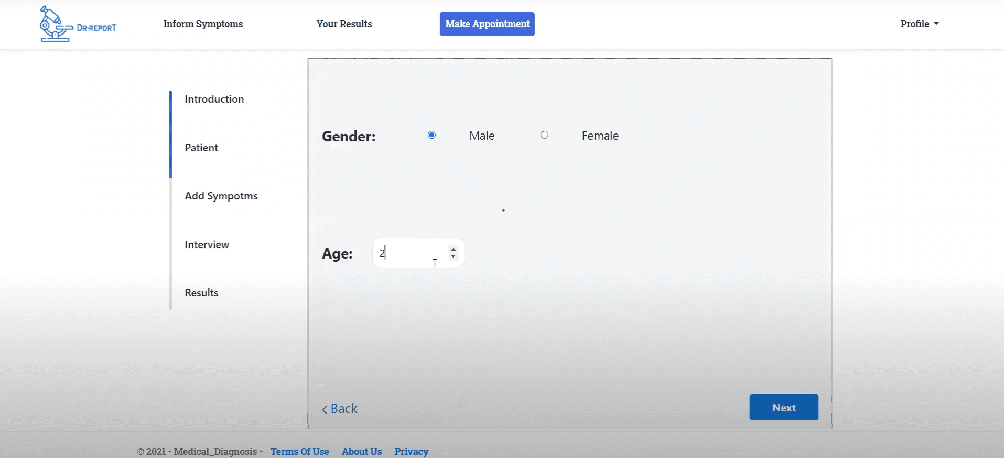Screen dimensions: 1004x458
Task: Open the Privacy footer link
Action: [411, 451]
